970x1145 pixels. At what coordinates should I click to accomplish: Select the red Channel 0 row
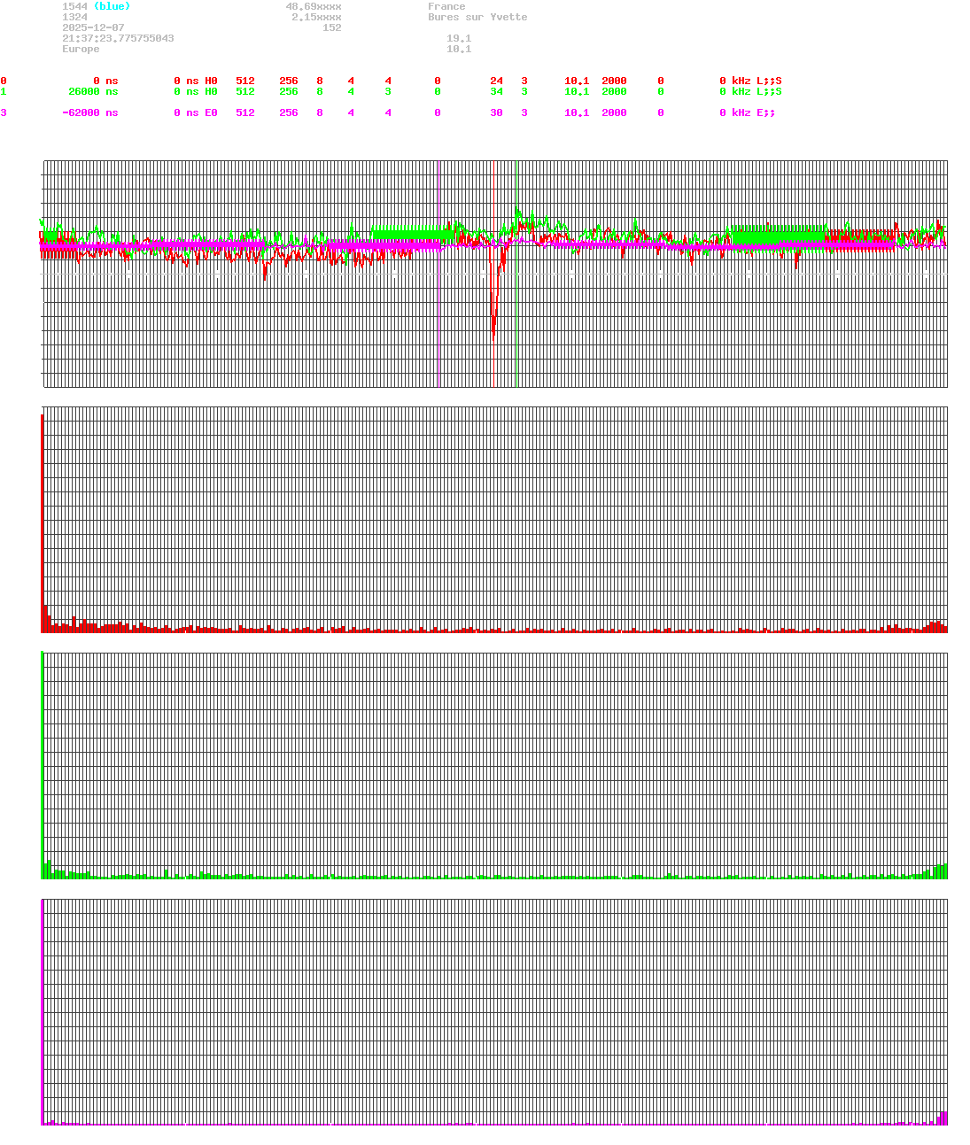tap(4, 81)
